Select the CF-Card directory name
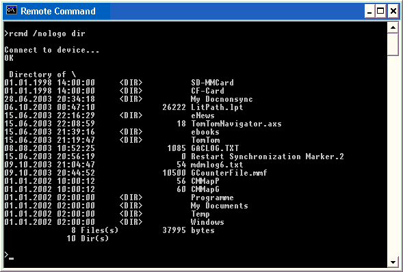 pos(207,91)
